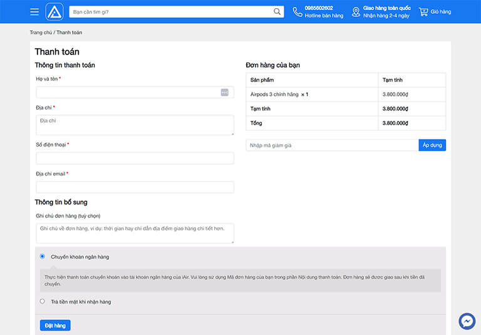Focus the Số điện thoại field
The image size is (481, 335).
click(x=135, y=158)
